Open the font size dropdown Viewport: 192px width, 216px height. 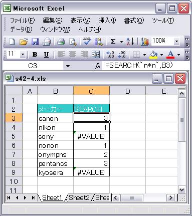click(x=23, y=55)
